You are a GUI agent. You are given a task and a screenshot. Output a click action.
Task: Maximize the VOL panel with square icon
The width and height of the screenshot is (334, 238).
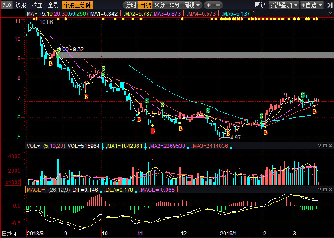point(325,146)
